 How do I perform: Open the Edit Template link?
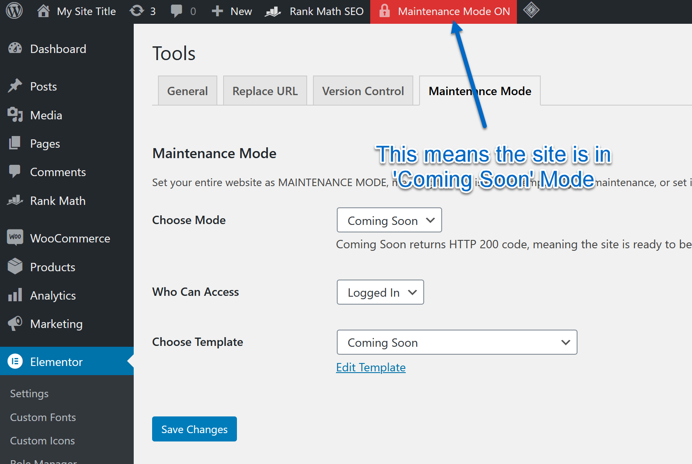[x=371, y=367]
